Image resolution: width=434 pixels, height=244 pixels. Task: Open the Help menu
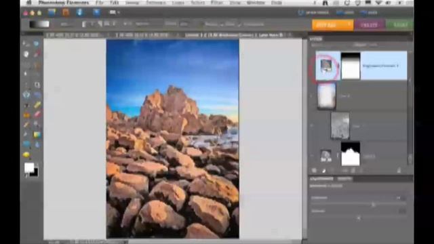tap(277, 3)
